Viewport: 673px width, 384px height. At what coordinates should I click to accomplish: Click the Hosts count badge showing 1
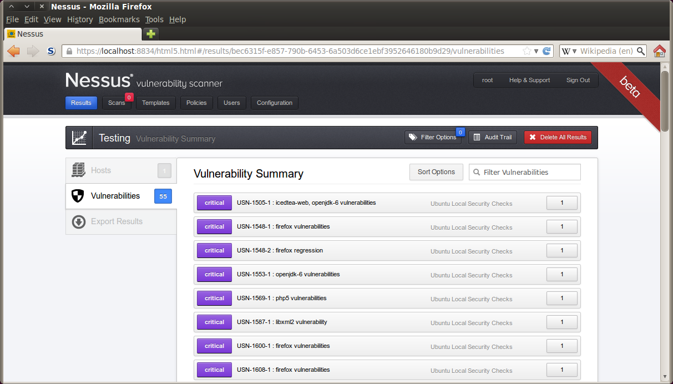coord(164,170)
